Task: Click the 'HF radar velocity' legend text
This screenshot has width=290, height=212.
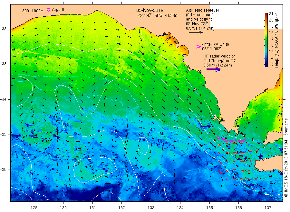Action: (219, 56)
